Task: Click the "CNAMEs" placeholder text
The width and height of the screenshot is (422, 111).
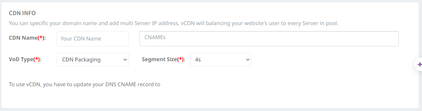Action: [x=155, y=37]
